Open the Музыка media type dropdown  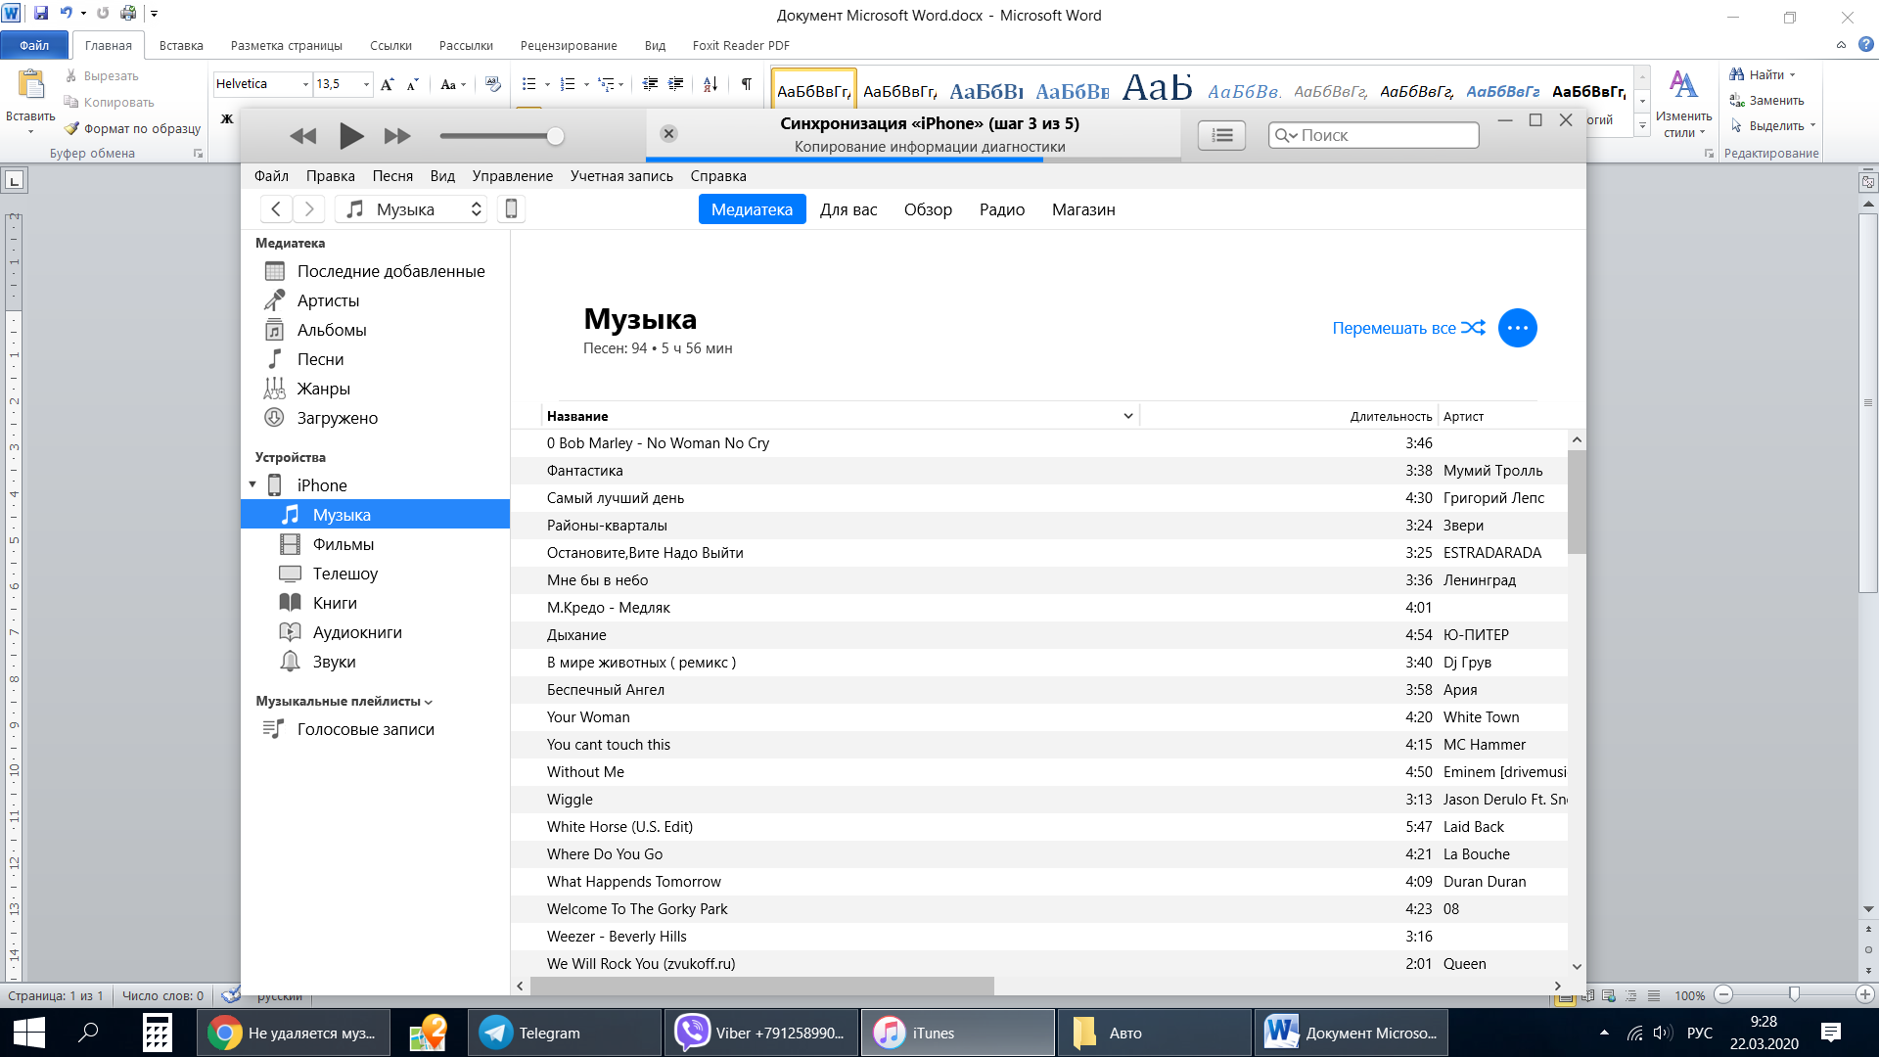[412, 208]
